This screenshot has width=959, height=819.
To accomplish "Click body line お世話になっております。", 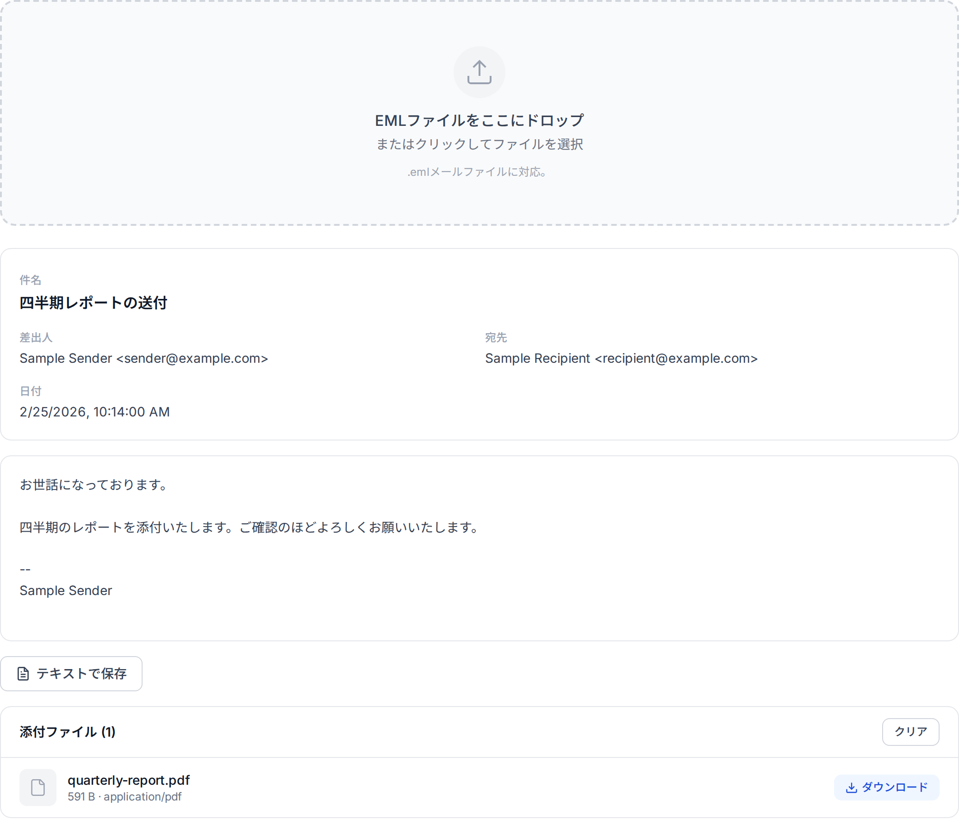I will pos(94,484).
